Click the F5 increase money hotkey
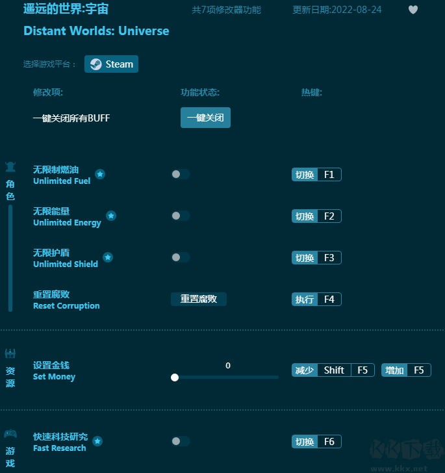The image size is (445, 473). pyautogui.click(x=418, y=370)
